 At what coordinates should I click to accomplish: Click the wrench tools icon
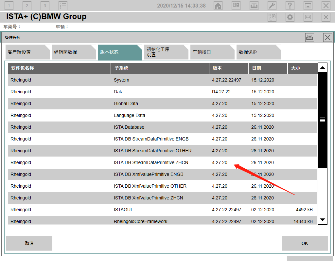click(x=272, y=6)
